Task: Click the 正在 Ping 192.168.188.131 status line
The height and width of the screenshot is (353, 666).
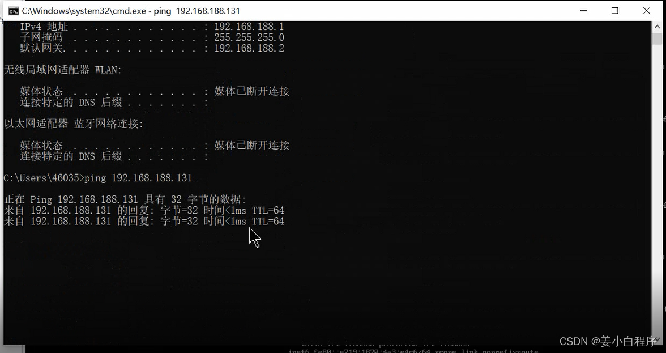Action: [x=125, y=199]
